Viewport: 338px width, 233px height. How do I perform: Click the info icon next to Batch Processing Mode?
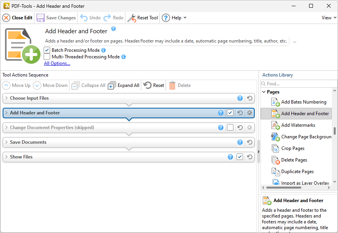pos(103,50)
